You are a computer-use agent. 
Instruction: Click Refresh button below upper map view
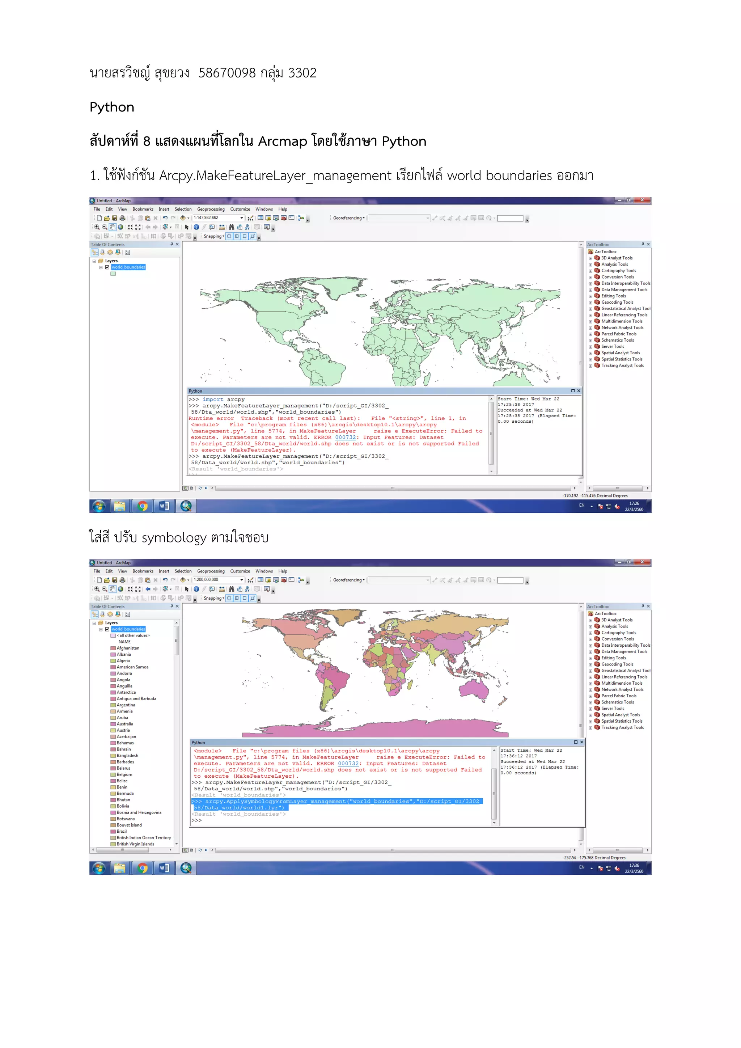(200, 488)
